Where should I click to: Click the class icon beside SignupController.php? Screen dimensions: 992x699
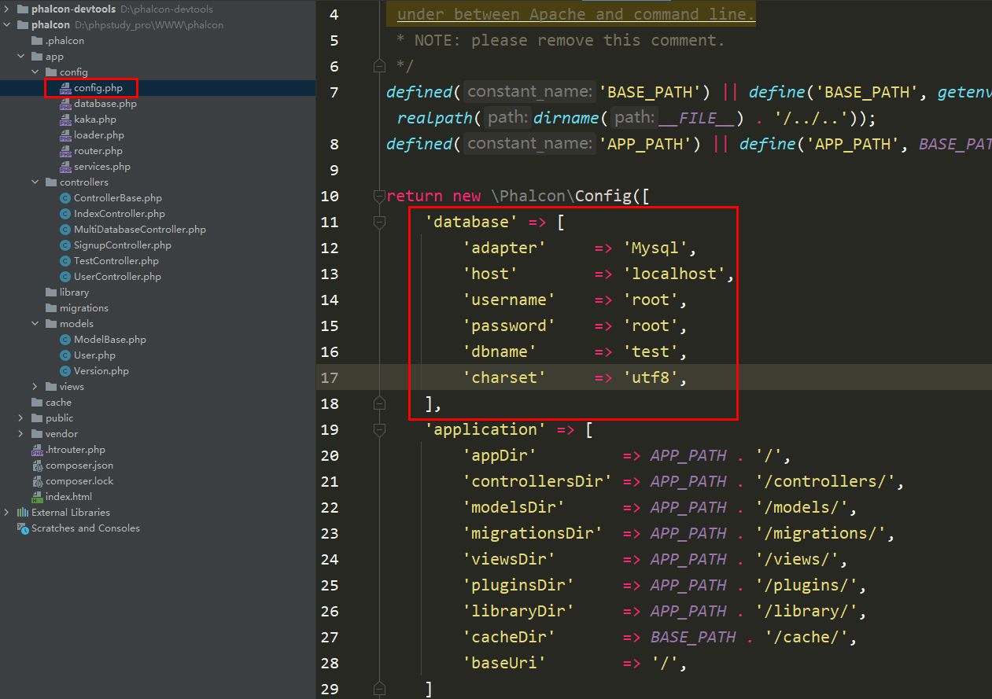(66, 245)
